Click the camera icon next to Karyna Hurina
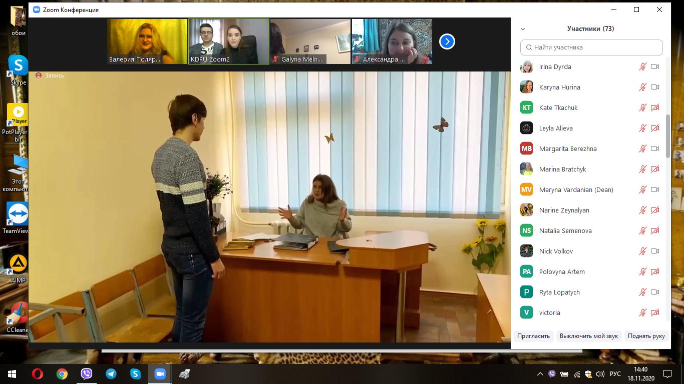The height and width of the screenshot is (384, 684). [654, 87]
